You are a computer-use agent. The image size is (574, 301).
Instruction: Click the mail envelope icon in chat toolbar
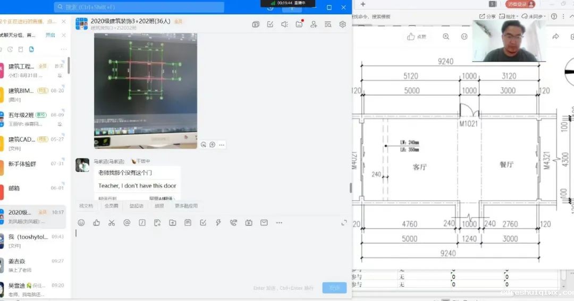[x=264, y=223]
